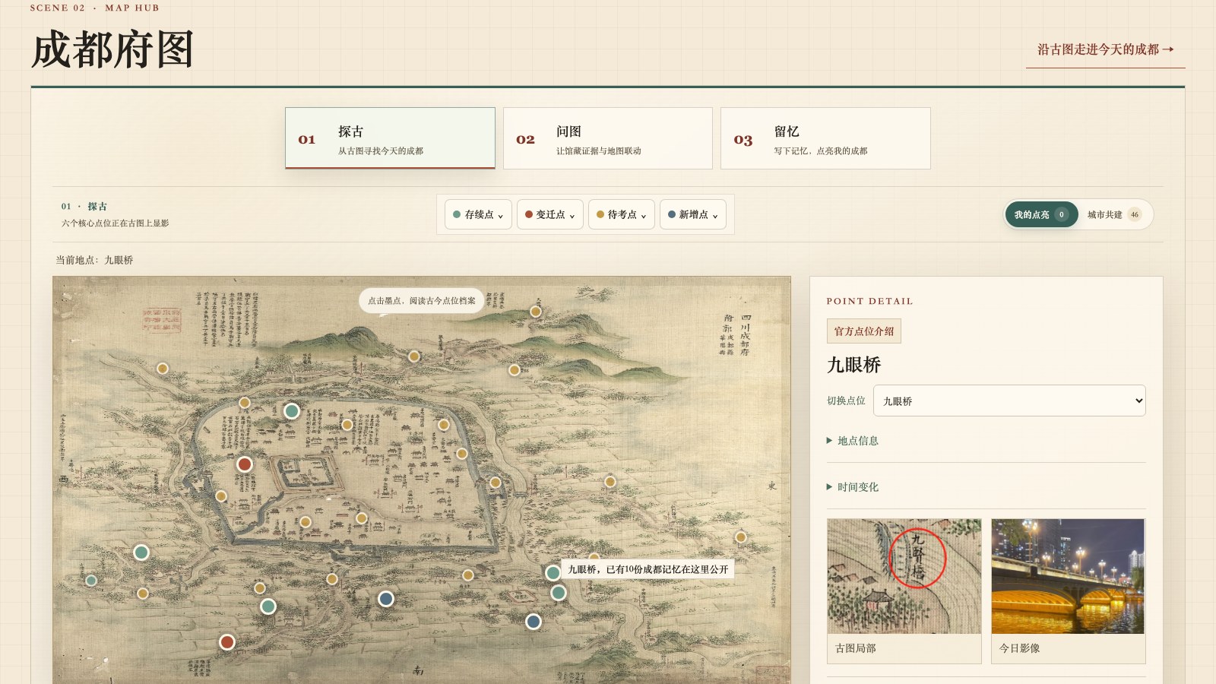Viewport: 1216px width, 684px height.
Task: Click the 当前地点: 九眼桥 text
Action: [94, 260]
